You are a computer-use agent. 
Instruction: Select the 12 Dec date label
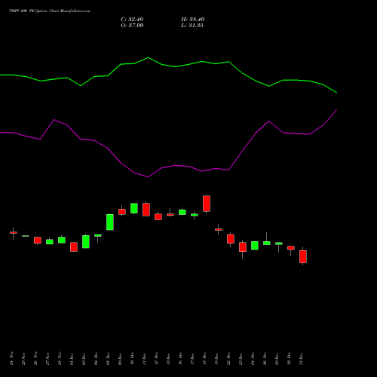156,358
